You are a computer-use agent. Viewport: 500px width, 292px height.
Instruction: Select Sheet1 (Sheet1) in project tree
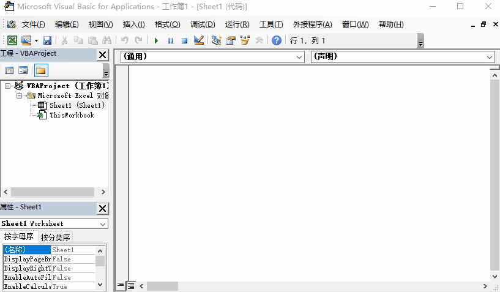pyautogui.click(x=77, y=105)
